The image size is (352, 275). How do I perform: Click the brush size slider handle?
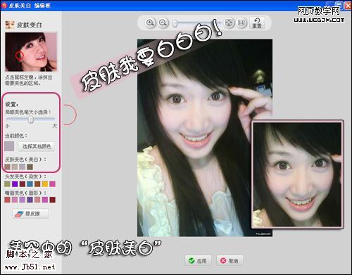31,120
